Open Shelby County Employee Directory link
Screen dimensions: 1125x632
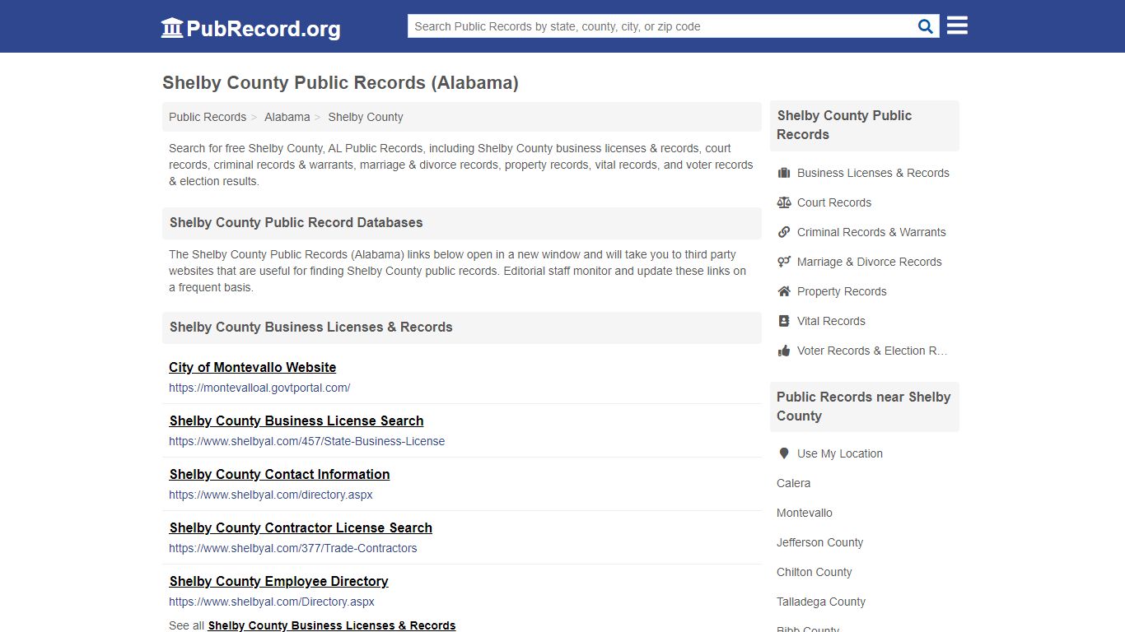tap(279, 581)
